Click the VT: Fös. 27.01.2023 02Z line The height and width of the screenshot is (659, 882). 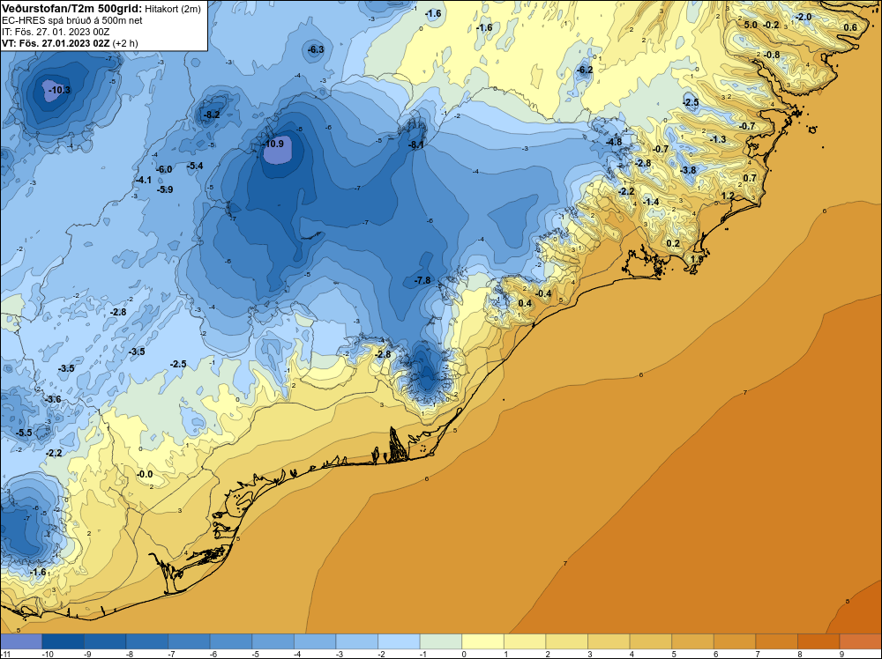point(70,43)
